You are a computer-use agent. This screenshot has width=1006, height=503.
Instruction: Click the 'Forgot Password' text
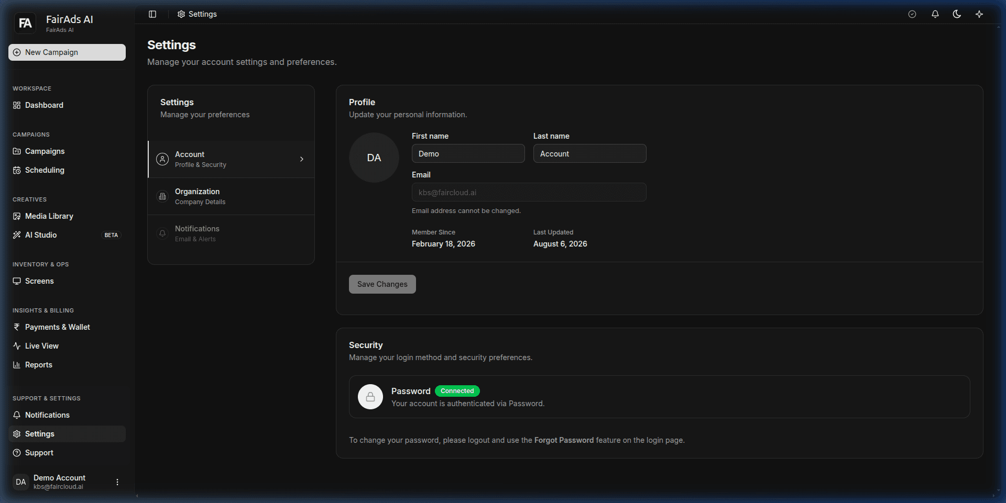(564, 440)
